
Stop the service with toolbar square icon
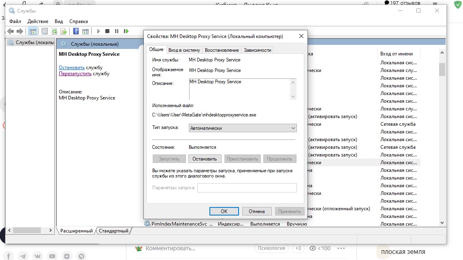(107, 31)
